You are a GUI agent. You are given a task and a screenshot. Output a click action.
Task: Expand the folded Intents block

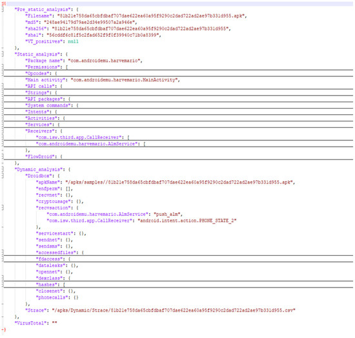pyautogui.click(x=3, y=112)
